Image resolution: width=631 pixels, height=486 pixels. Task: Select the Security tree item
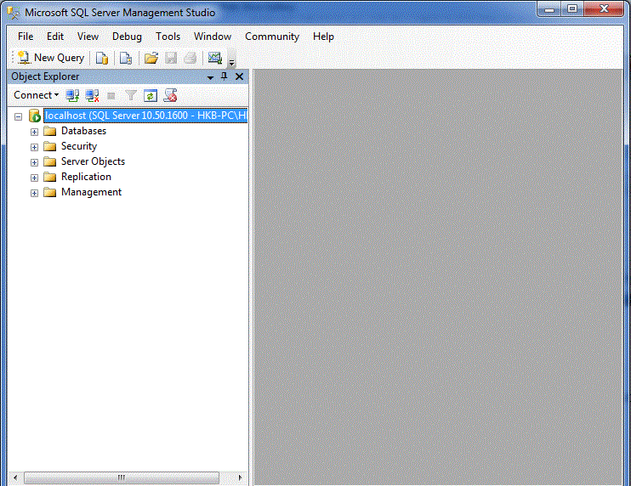[x=79, y=146]
